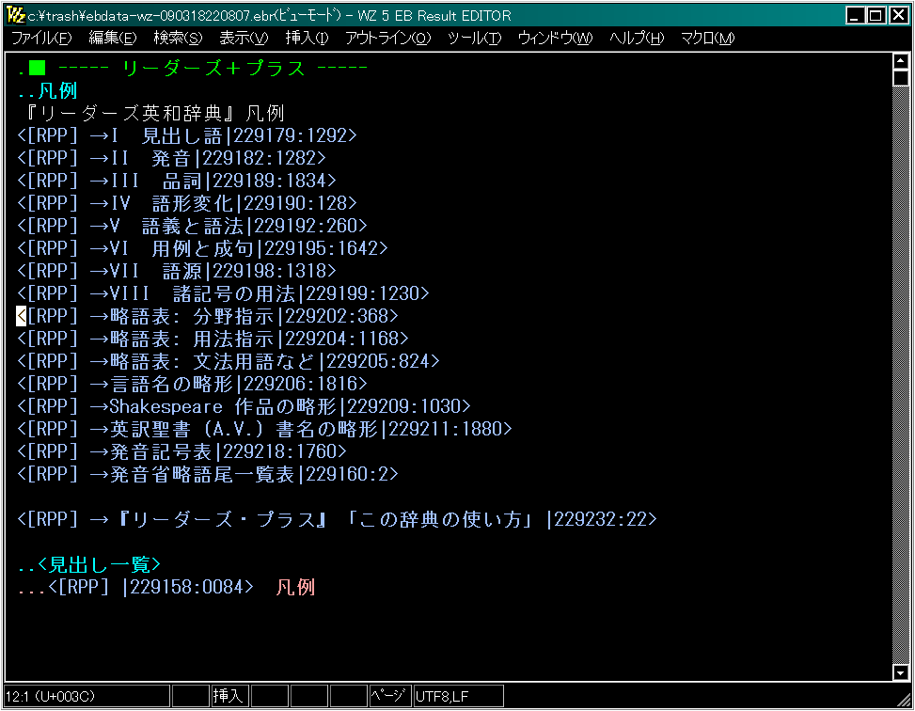The image size is (915, 711).
Task: Open the ファイル(F) menu
Action: point(42,38)
